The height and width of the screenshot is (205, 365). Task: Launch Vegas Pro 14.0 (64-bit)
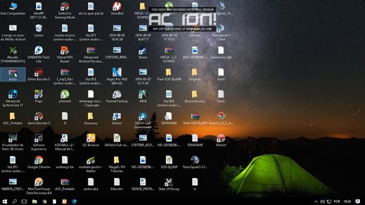pos(117,76)
